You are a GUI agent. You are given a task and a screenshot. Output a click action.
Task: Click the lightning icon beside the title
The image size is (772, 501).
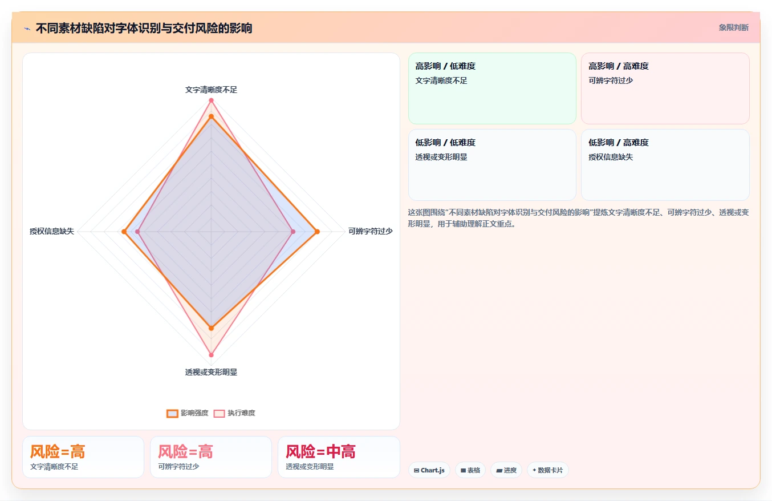pos(27,29)
